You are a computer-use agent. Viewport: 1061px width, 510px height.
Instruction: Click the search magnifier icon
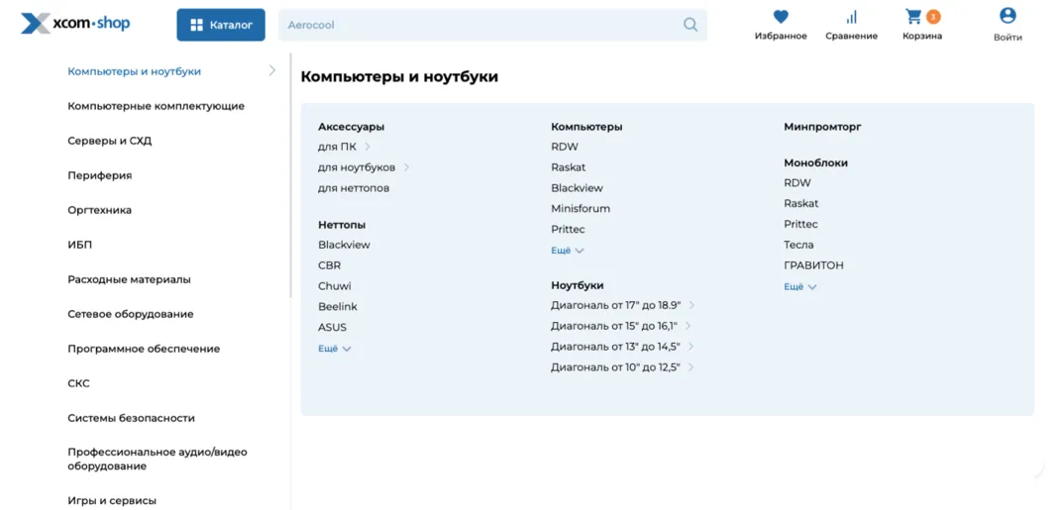coord(690,25)
